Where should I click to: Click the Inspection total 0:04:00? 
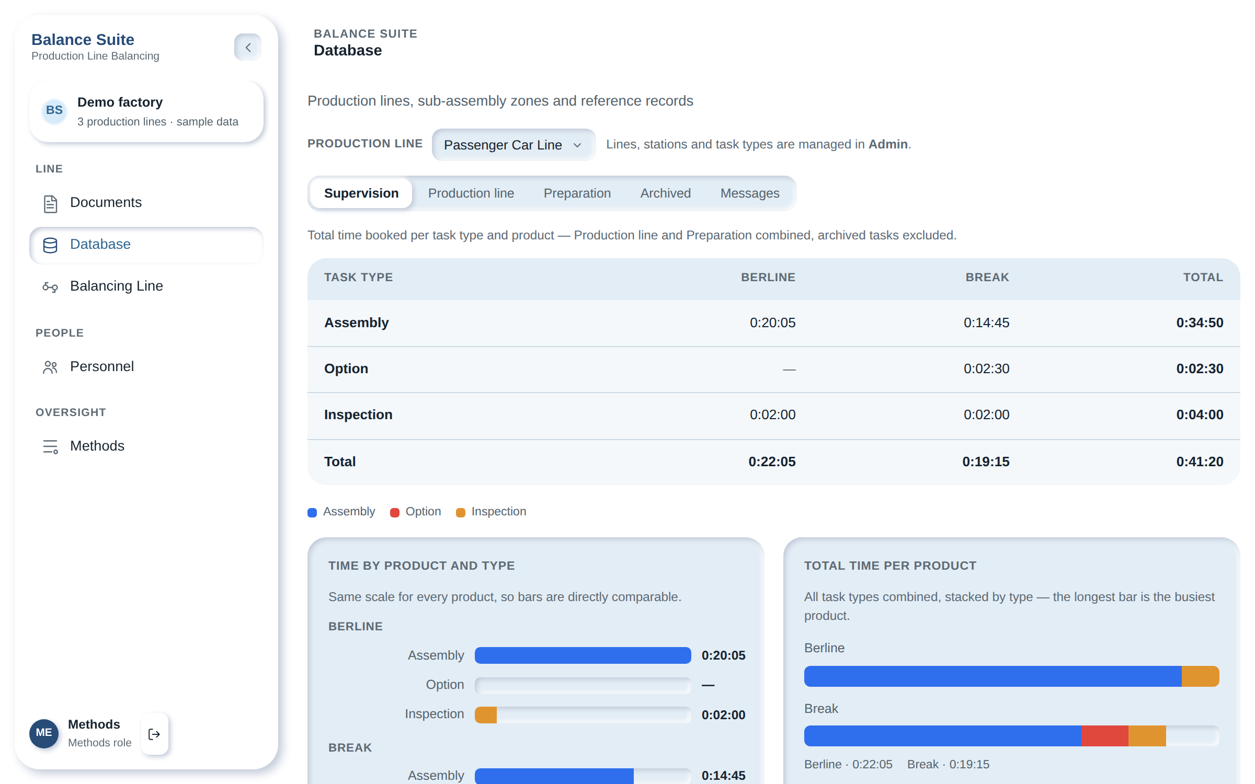(1200, 415)
